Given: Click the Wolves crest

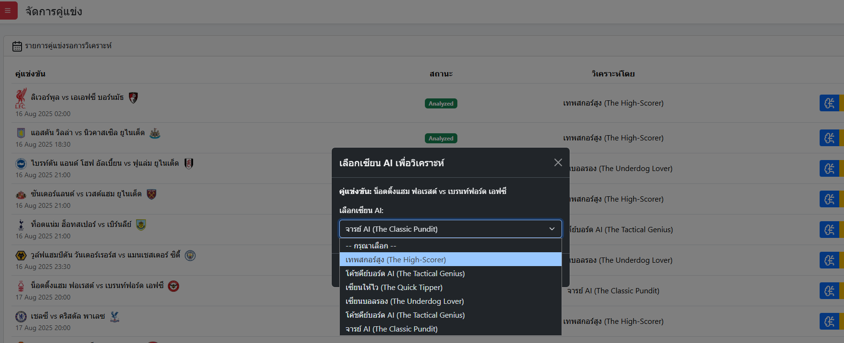Looking at the screenshot, I should [21, 255].
